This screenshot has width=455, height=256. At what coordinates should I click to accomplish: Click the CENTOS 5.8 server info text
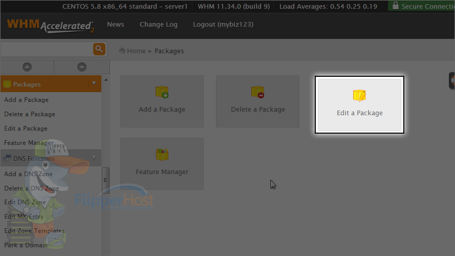pyautogui.click(x=125, y=6)
